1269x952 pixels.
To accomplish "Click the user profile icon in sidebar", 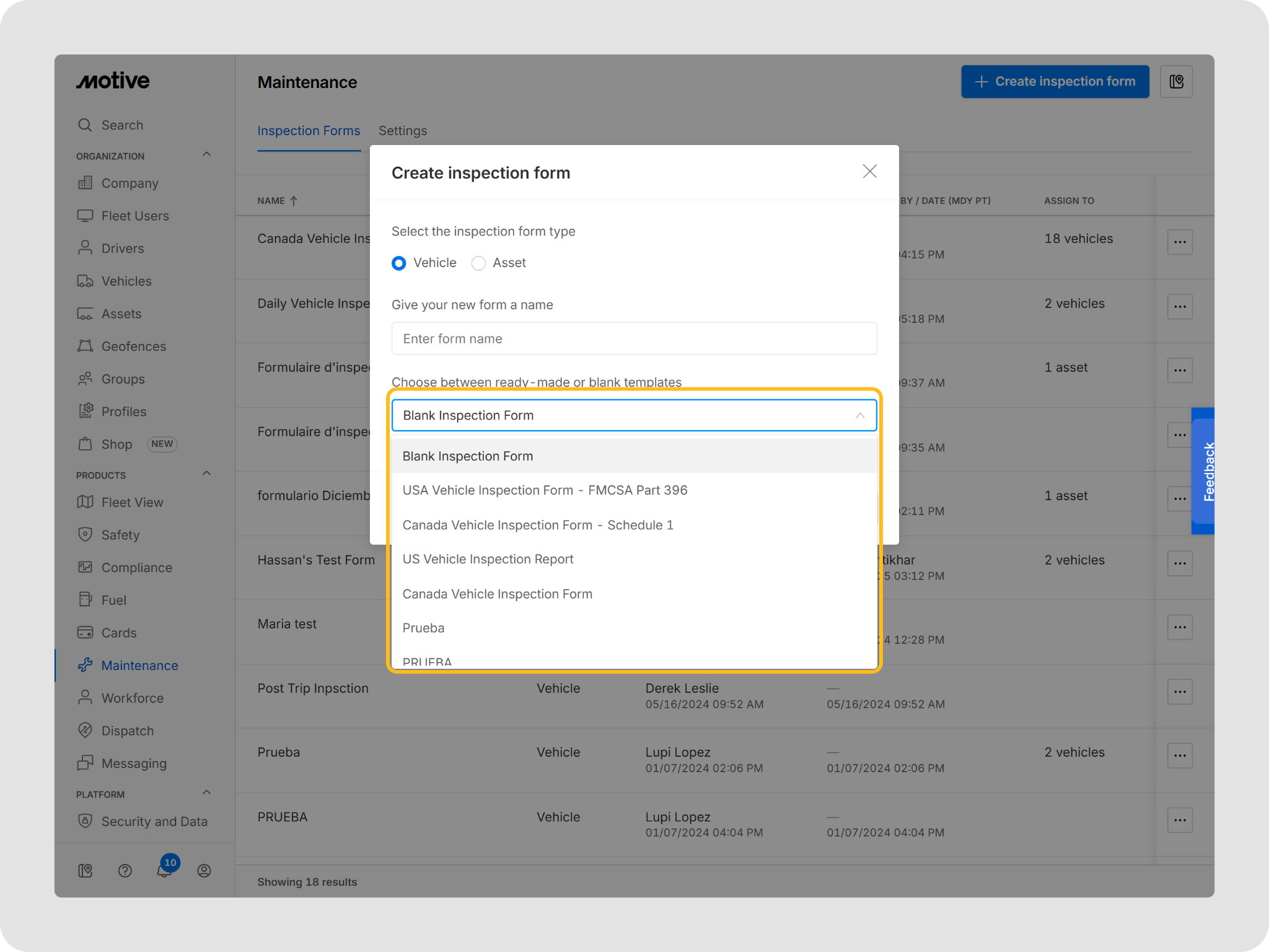I will point(204,871).
